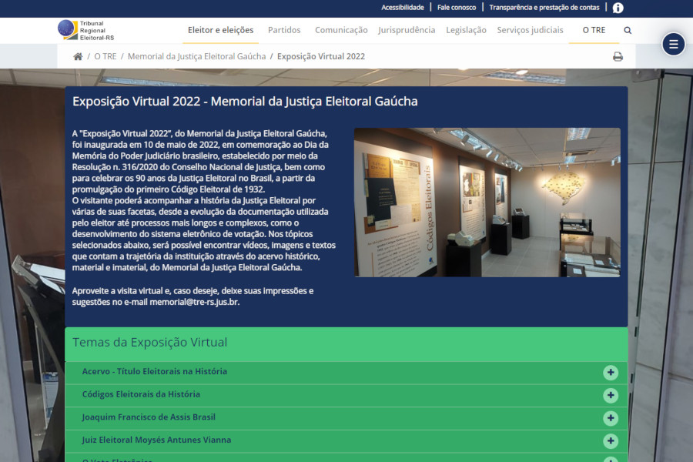Screen dimensions: 693x462
Task: Open the Eleitor e eleições menu
Action: pyautogui.click(x=220, y=30)
